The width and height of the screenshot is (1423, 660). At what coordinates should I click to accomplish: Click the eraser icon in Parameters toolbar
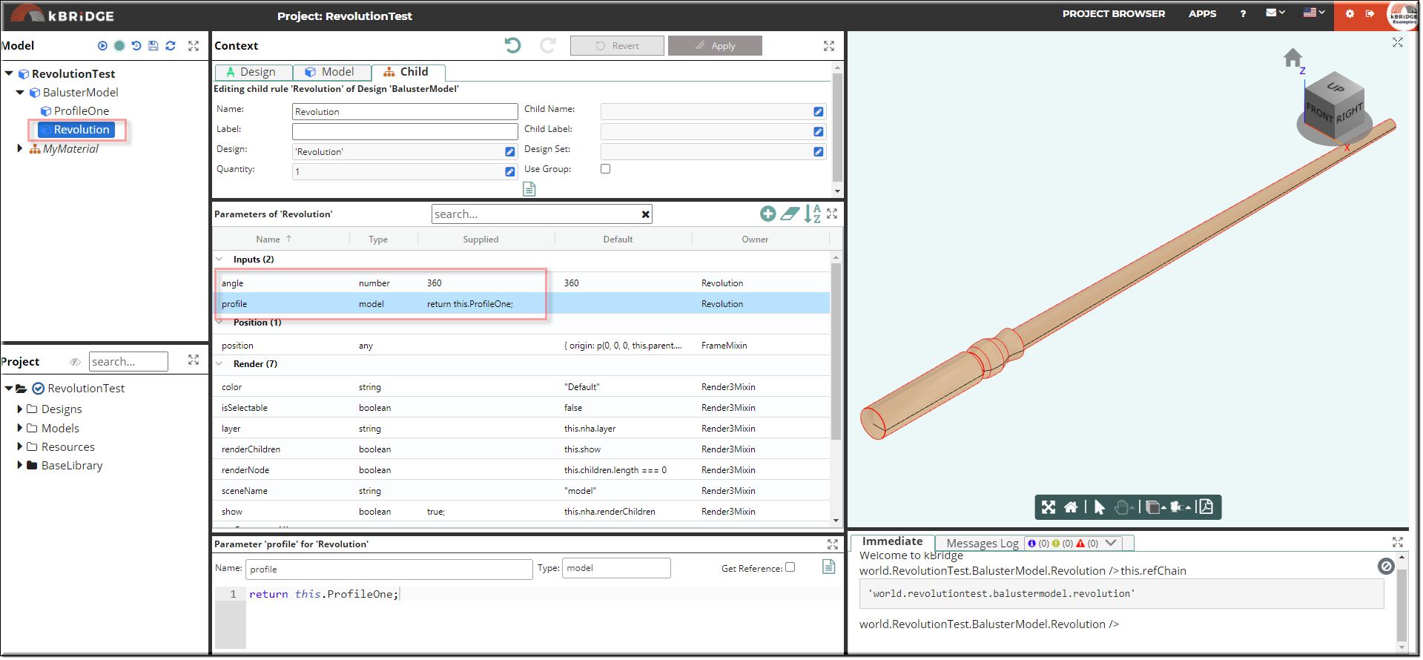click(x=790, y=214)
